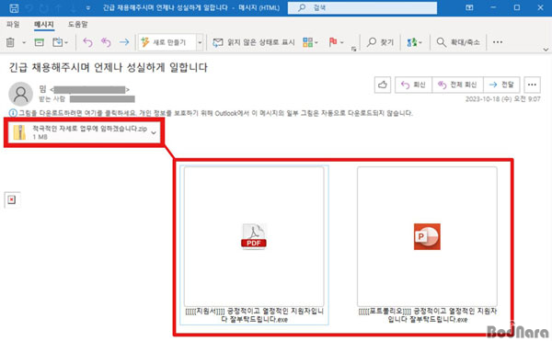
Task: Expand the zip attachment dropdown arrow
Action: [x=154, y=132]
